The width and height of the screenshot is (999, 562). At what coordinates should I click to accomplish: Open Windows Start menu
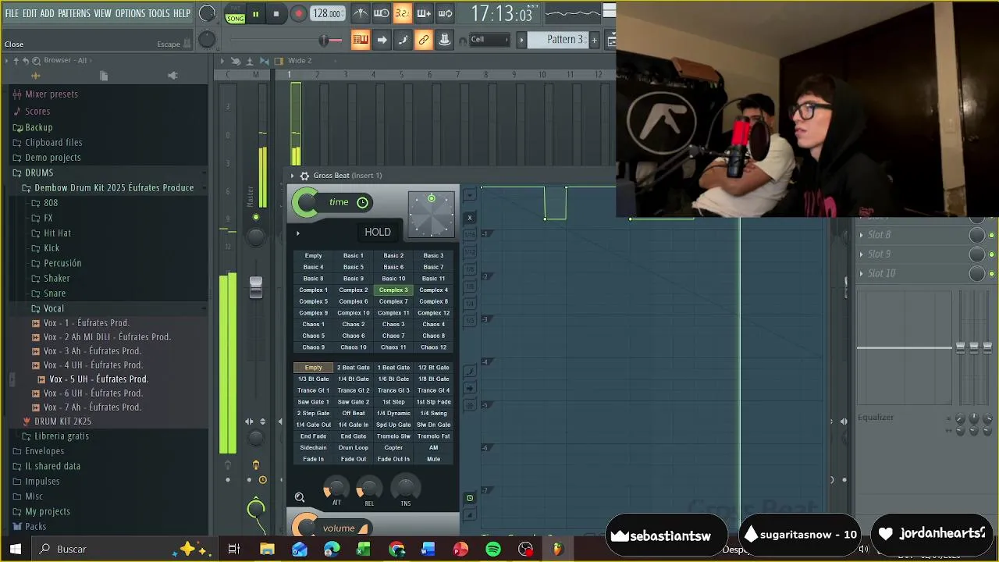(15, 549)
